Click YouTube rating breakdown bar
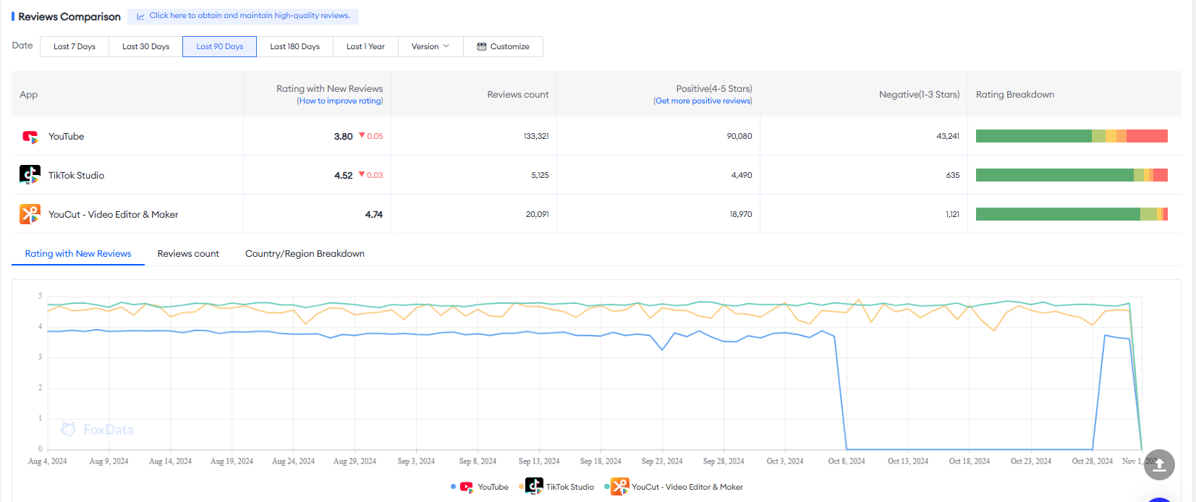 click(x=1072, y=136)
